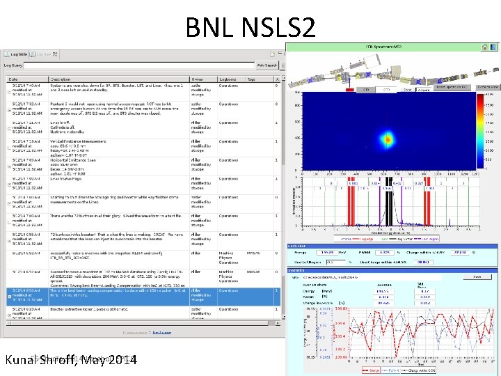Click the Acquire button
This screenshot has width=501, height=376.
coord(424,90)
